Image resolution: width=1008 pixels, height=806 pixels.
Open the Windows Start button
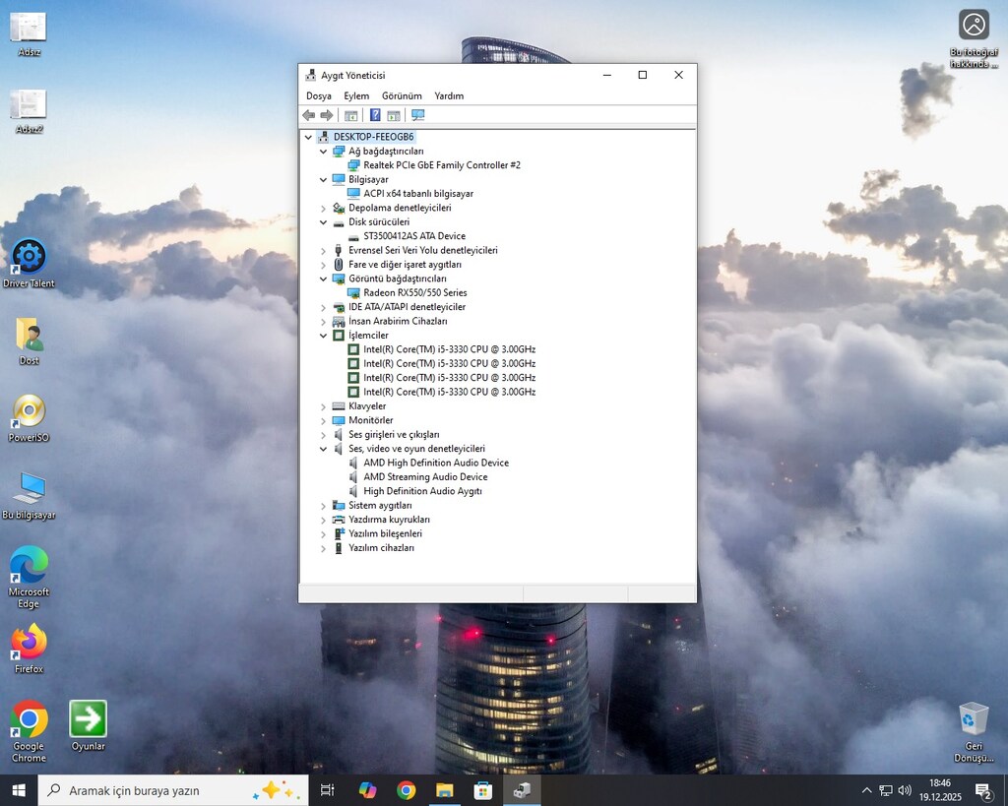click(19, 790)
